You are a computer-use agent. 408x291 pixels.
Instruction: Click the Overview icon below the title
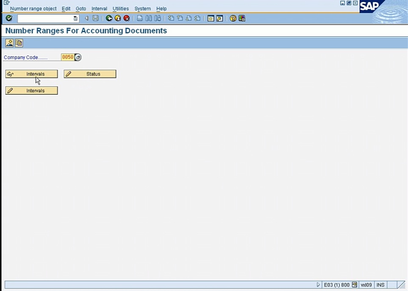9,43
